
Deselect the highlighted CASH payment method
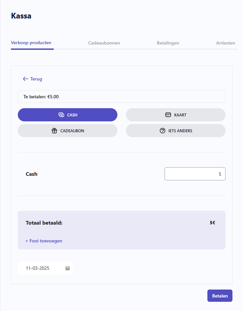tap(68, 115)
